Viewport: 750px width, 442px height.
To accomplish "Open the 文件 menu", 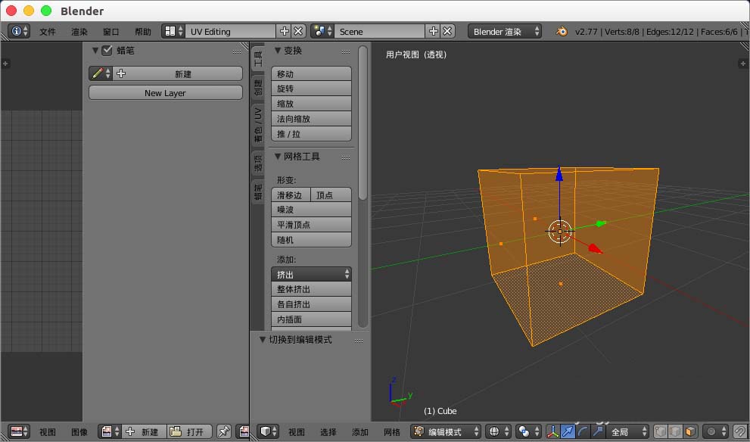I will (45, 32).
